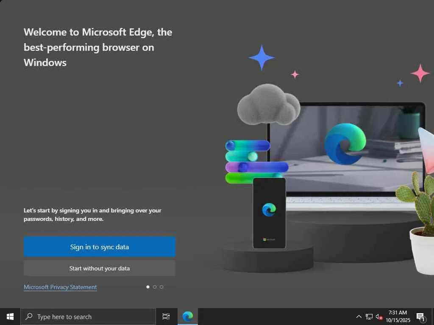Screen dimensions: 434x325
Task: Click the search magnifier icon in taskbar
Action: coord(29,317)
